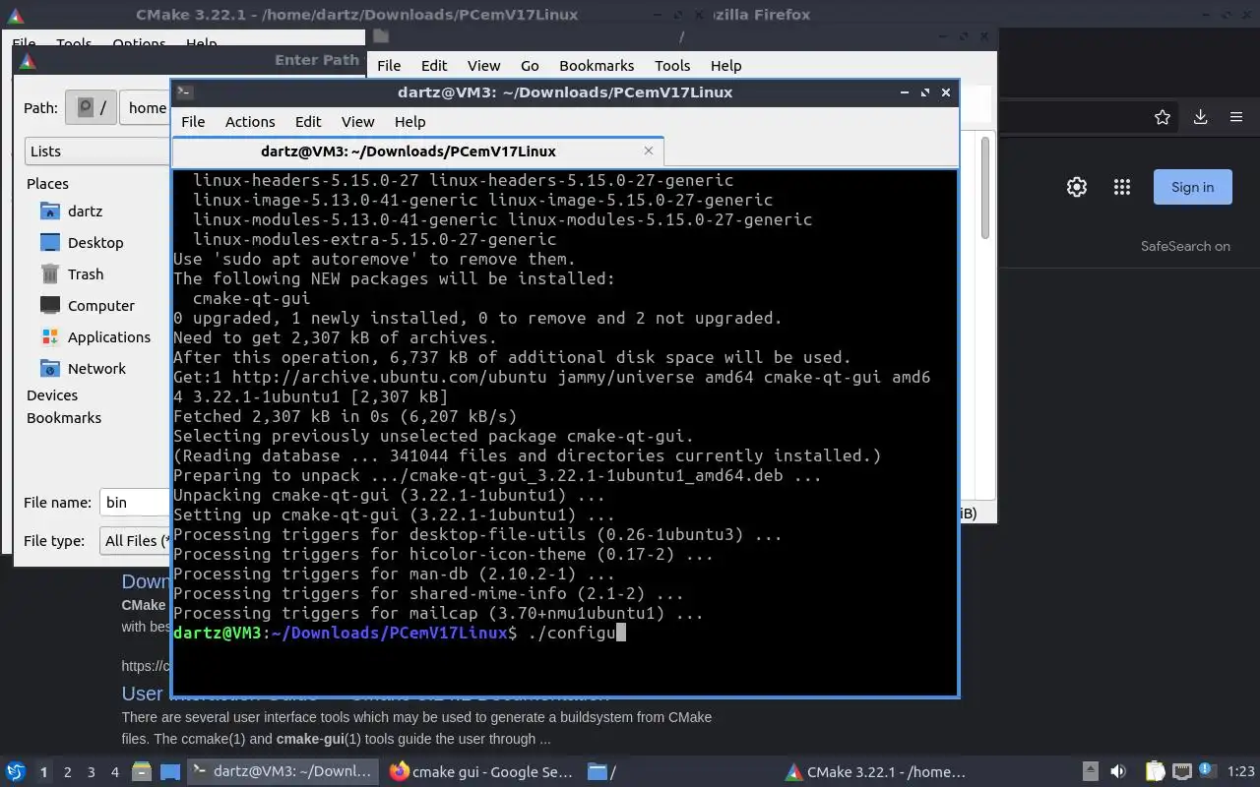Click the 'home' path segment button

pos(147,107)
